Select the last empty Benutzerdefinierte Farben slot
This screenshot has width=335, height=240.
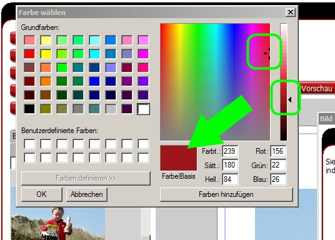point(143,157)
